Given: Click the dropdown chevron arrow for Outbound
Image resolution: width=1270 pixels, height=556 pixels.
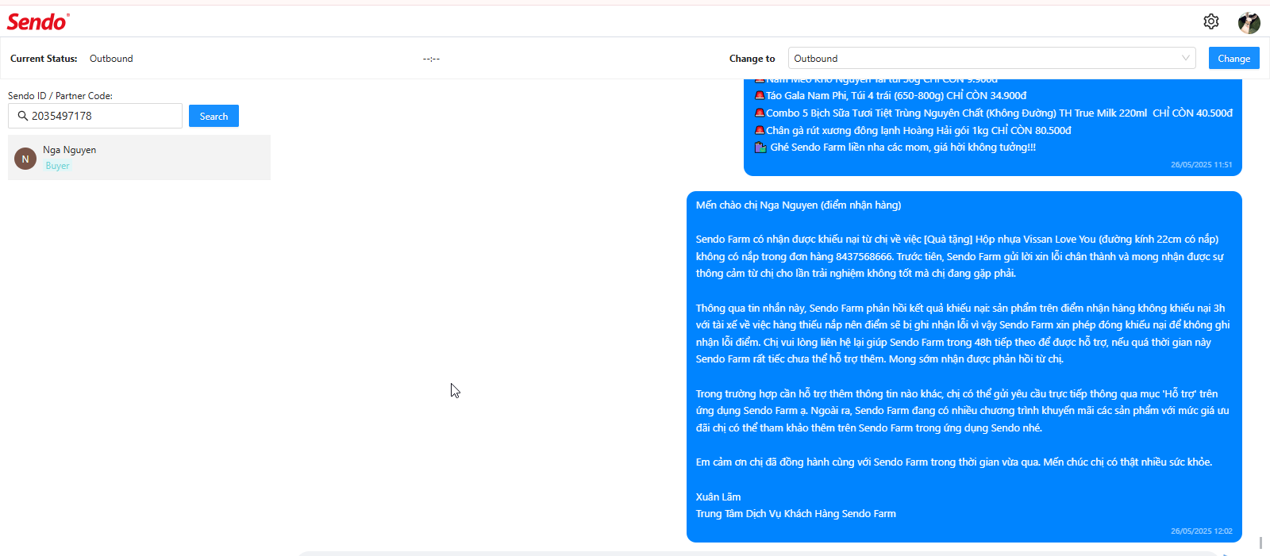Looking at the screenshot, I should click(1185, 58).
